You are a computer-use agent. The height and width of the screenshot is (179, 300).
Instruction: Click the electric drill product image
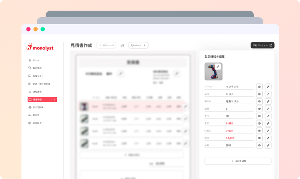pos(213,72)
